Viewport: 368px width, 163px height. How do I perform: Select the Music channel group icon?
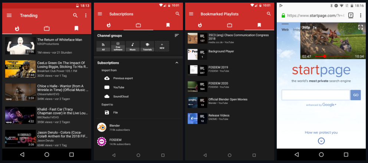pyautogui.click(x=132, y=46)
